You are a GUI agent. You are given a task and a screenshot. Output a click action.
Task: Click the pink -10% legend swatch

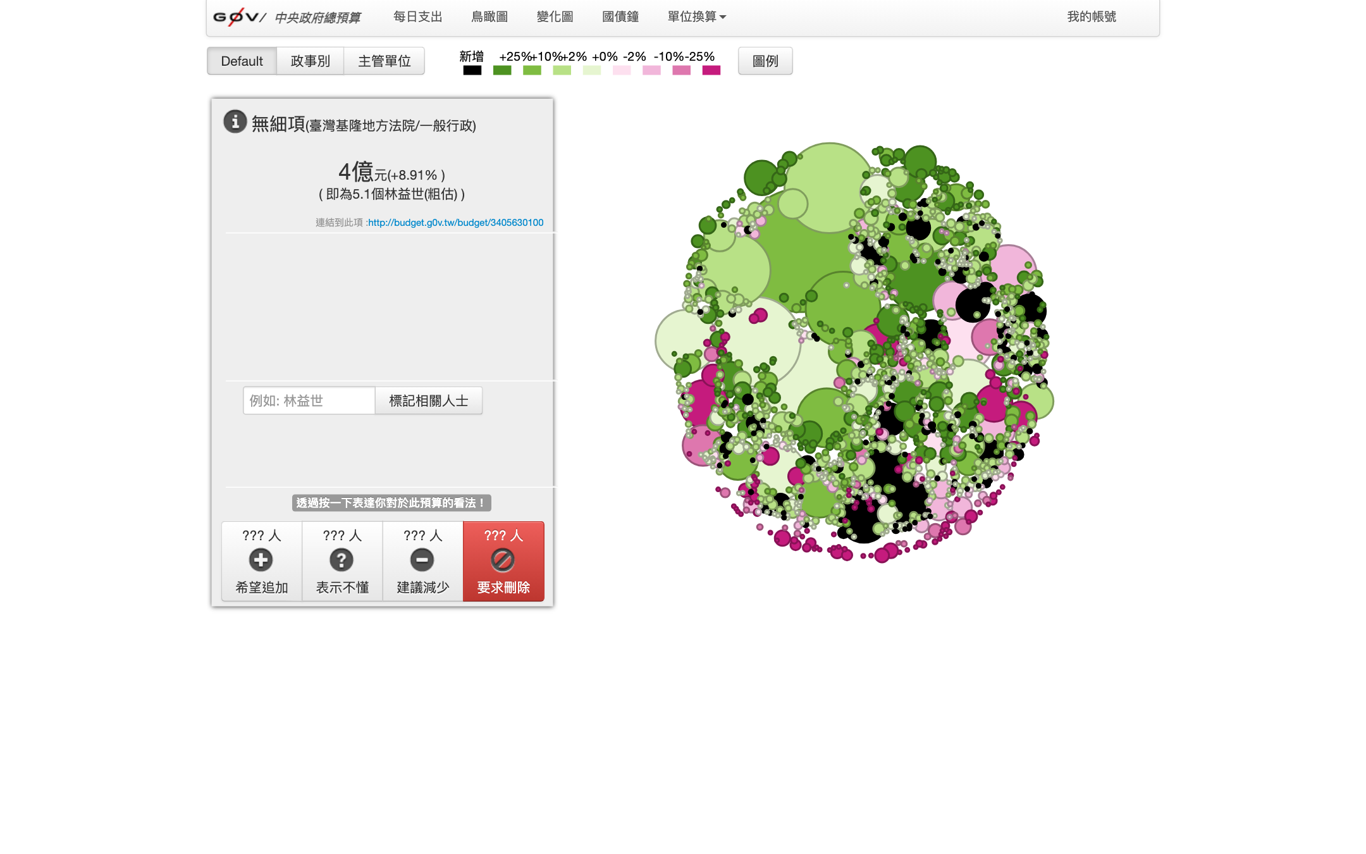pyautogui.click(x=681, y=70)
